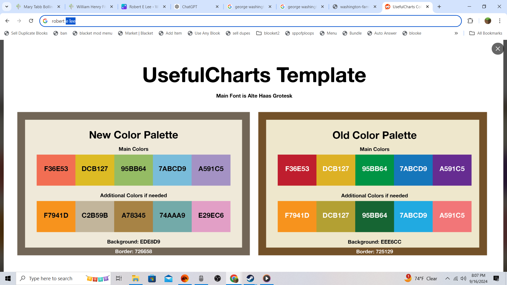
Task: Click the New Palette F36E53 coral swatch
Action: (56, 170)
